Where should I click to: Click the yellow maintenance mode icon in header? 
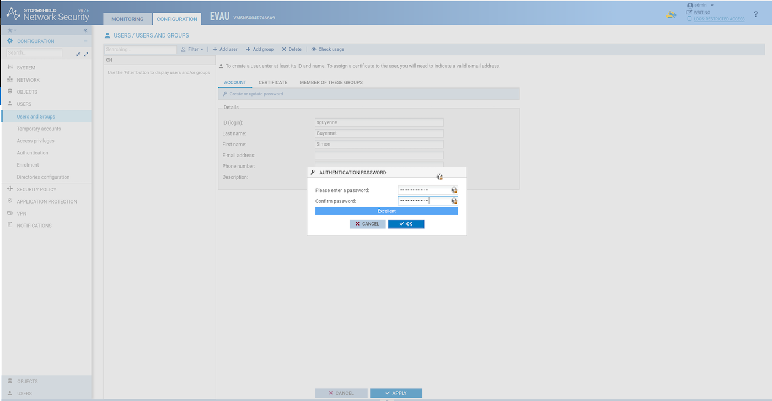(671, 15)
